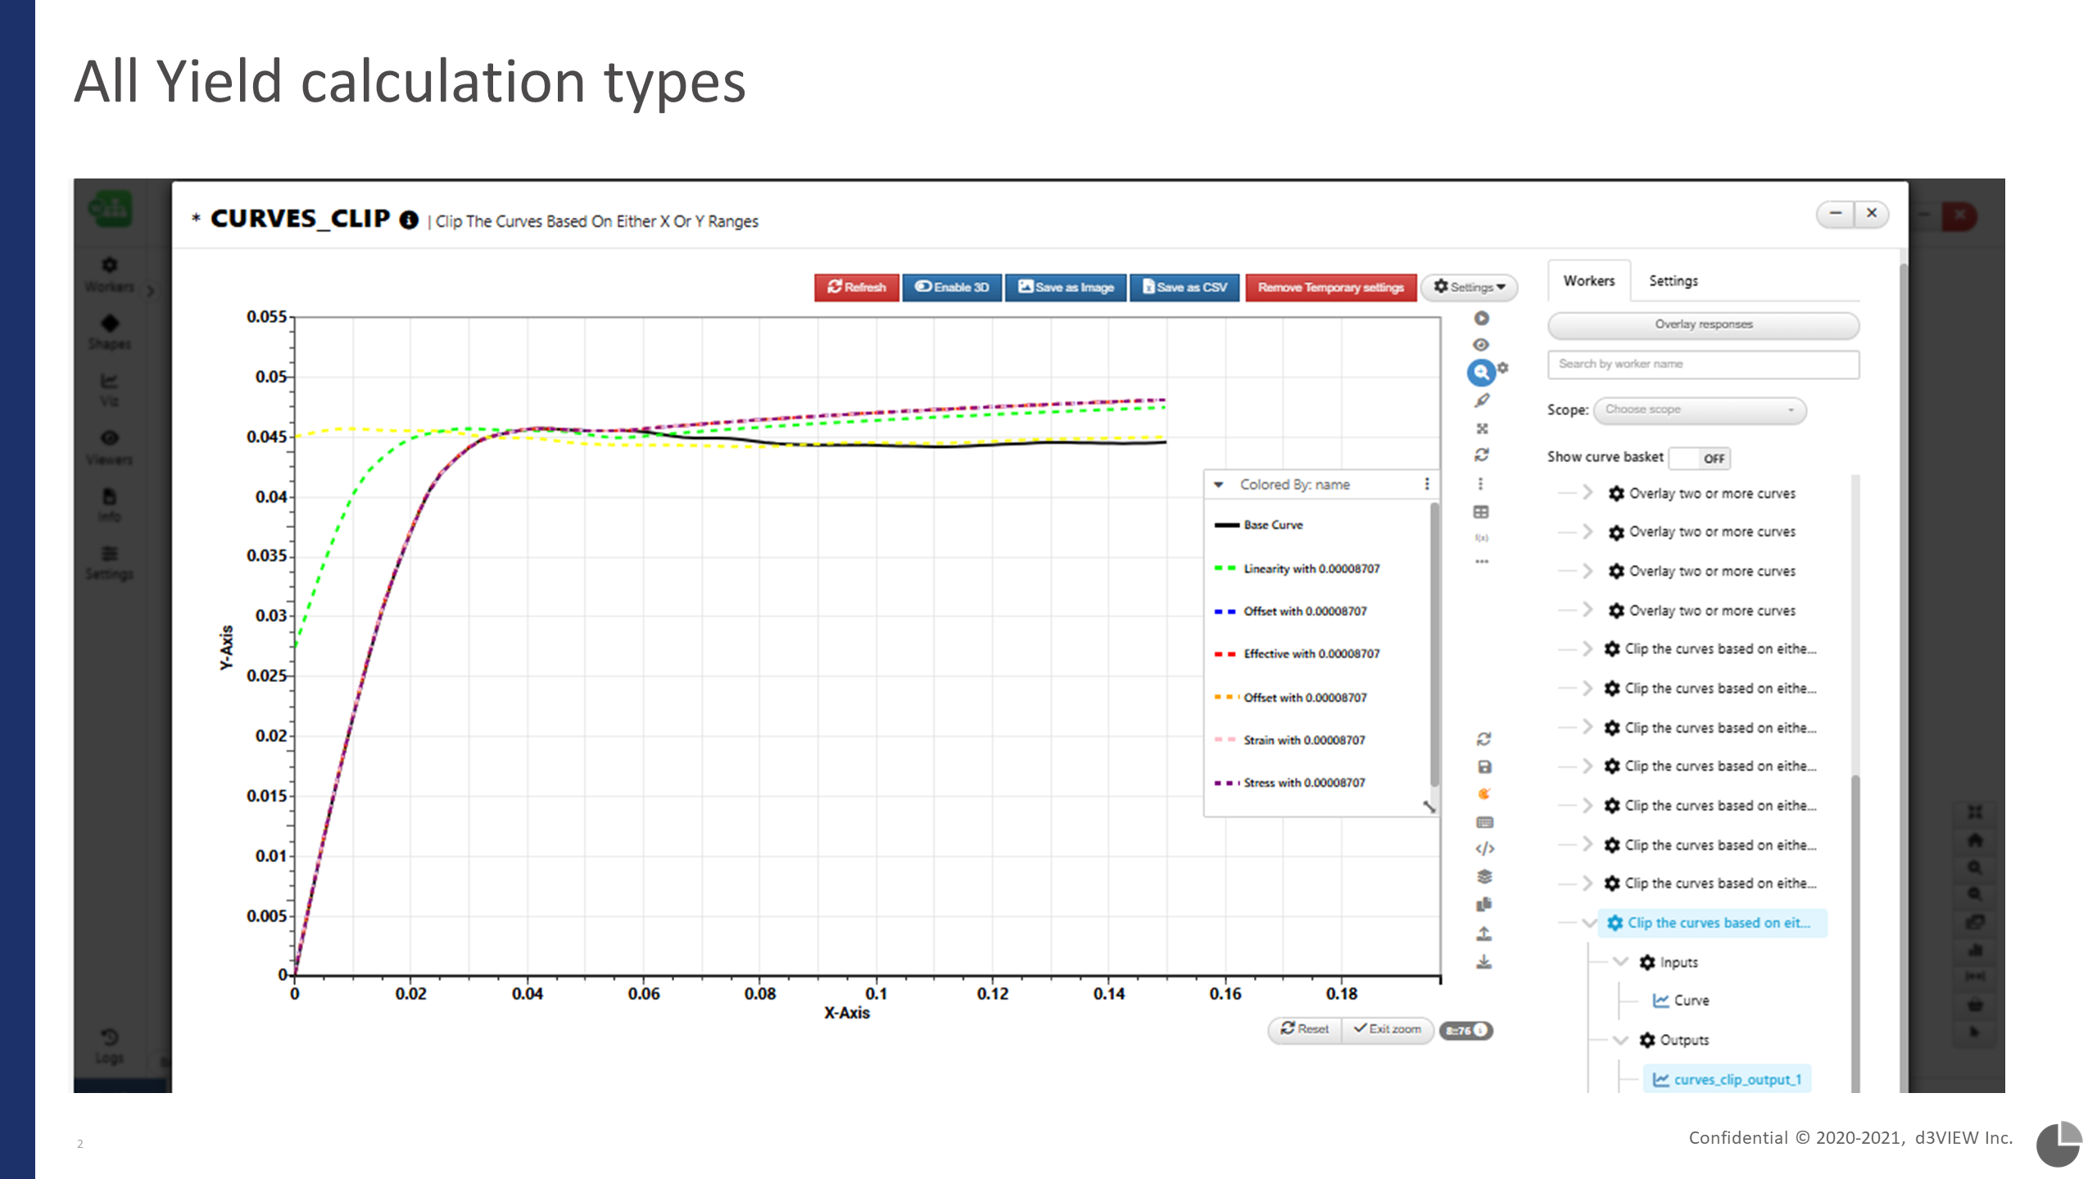The image size is (2097, 1179).
Task: Click the code brackets icon in the side toolbar
Action: click(1484, 849)
